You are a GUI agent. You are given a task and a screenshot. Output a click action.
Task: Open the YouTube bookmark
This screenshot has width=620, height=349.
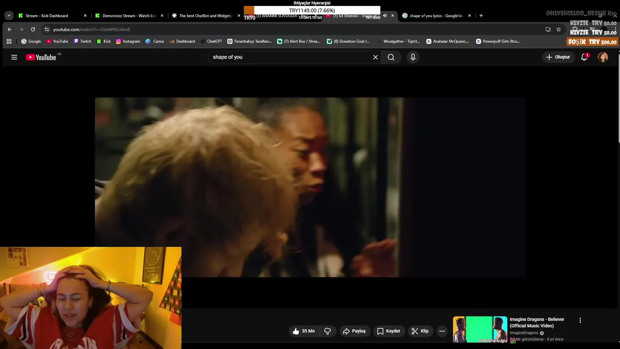(57, 41)
